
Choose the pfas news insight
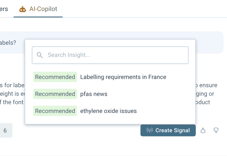tap(94, 94)
